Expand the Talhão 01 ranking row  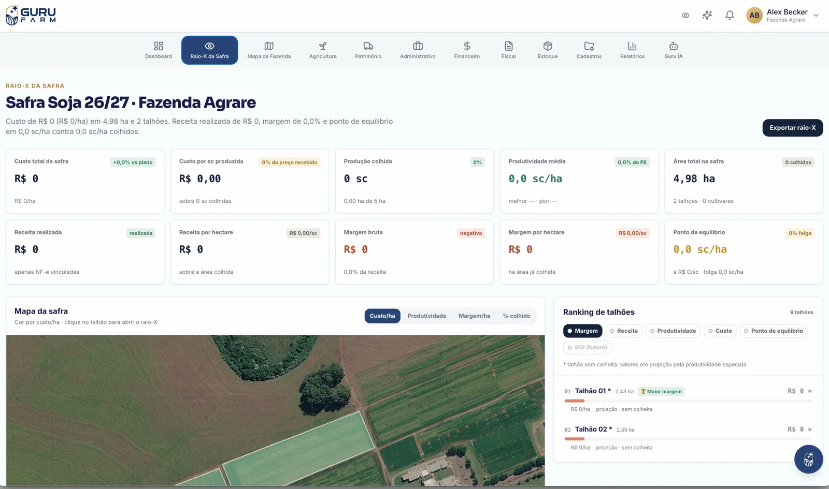[x=688, y=399]
